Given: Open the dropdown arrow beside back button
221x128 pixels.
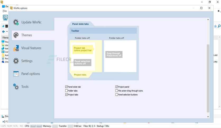Looking at the screenshot, I should [7, 32].
